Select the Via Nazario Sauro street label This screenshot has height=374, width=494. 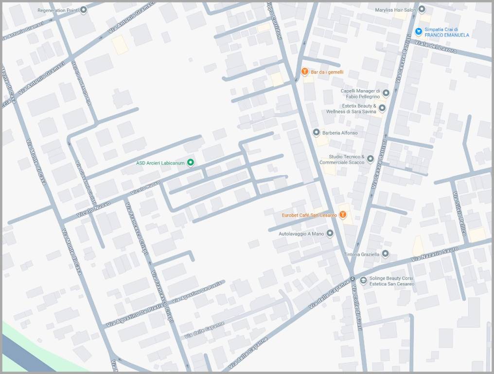[435, 255]
